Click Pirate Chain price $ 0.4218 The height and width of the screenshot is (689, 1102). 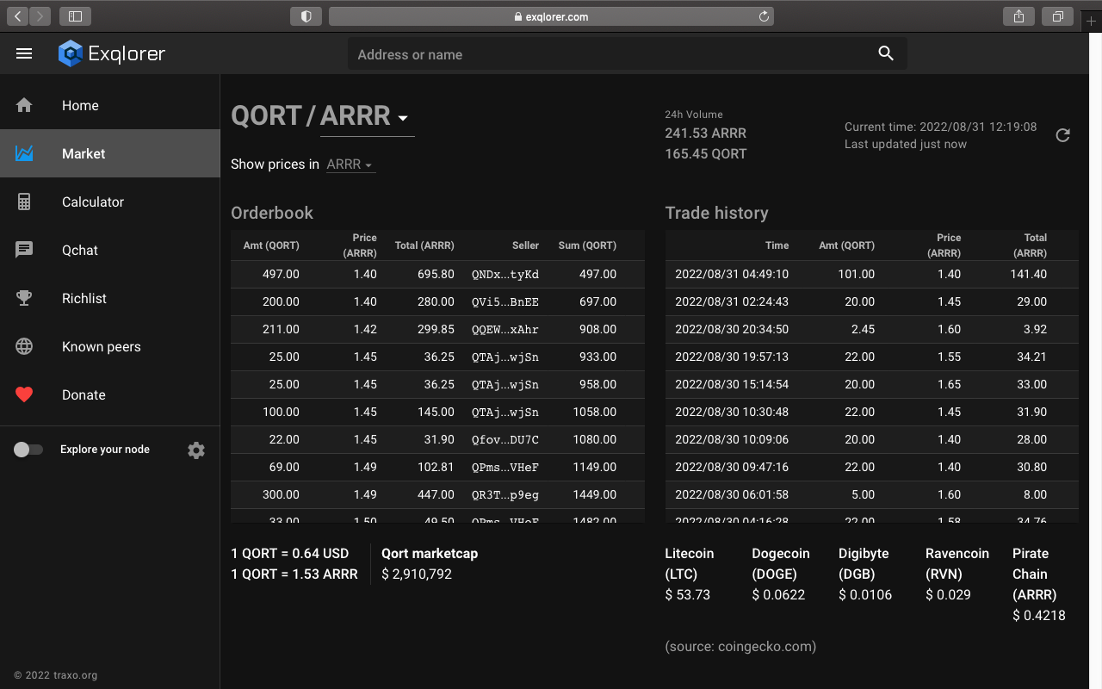1038,615
